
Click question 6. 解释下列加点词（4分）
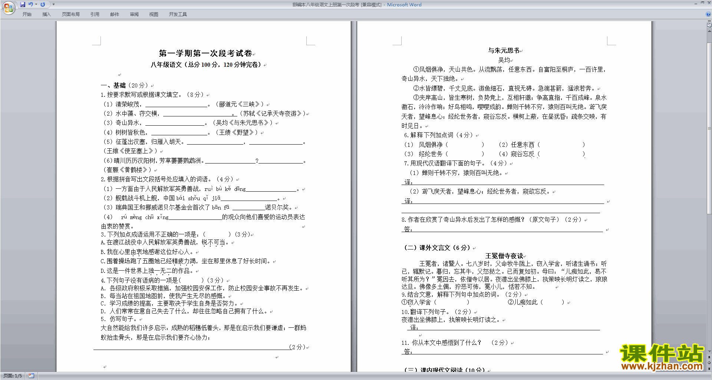(438, 135)
